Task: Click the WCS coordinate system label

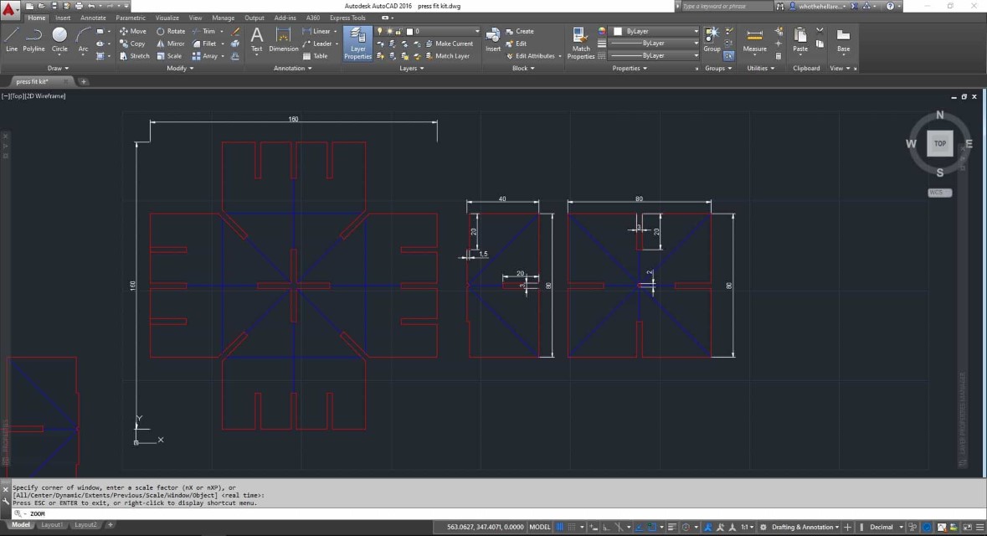Action: pos(939,192)
